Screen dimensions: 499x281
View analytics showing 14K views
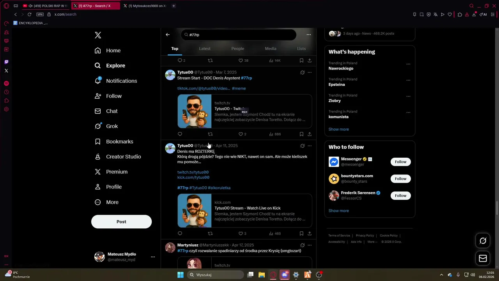click(274, 60)
